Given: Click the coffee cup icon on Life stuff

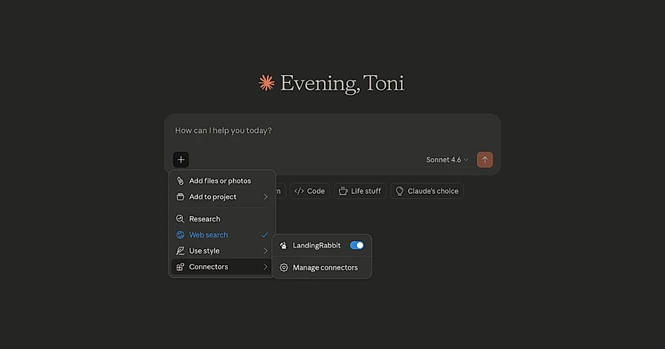Looking at the screenshot, I should click(343, 191).
